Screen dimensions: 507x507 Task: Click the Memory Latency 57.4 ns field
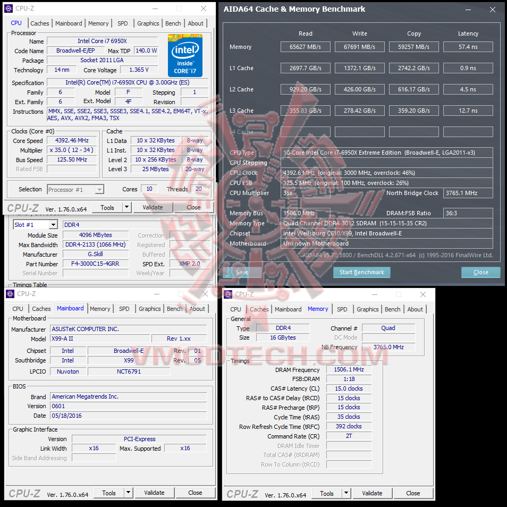[468, 47]
